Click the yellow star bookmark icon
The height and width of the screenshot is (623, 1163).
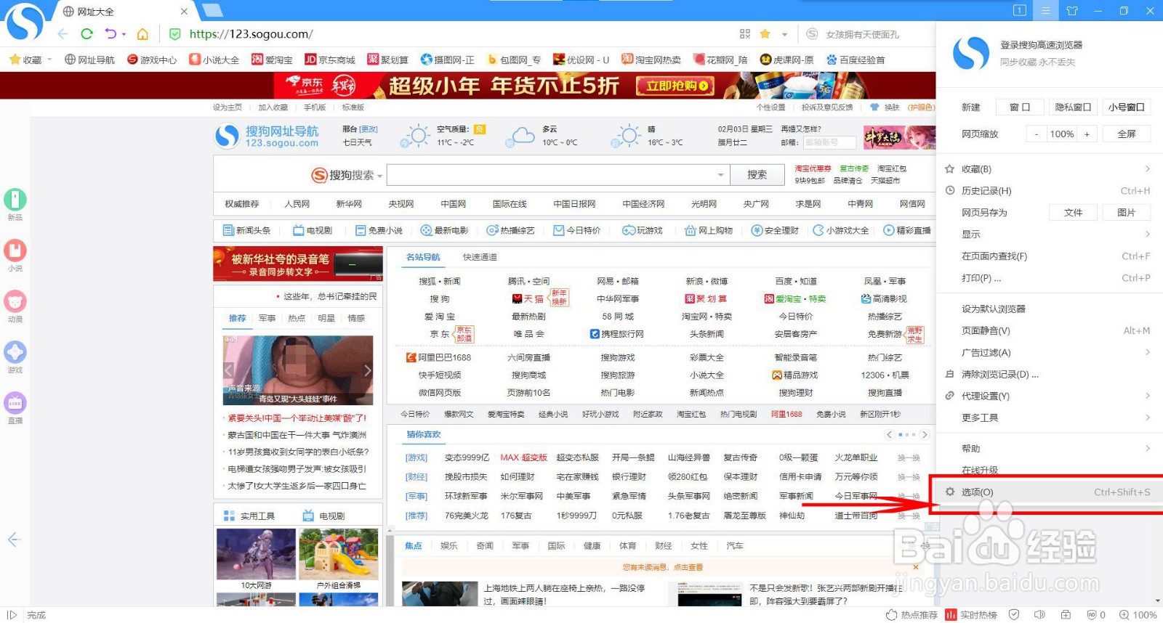pyautogui.click(x=765, y=34)
